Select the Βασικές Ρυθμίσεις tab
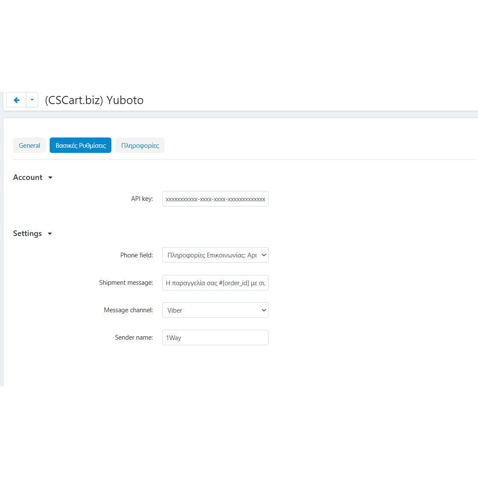The width and height of the screenshot is (478, 478). point(81,146)
